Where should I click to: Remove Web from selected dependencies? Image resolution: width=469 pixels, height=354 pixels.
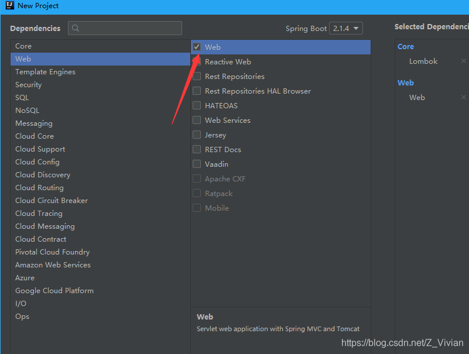tap(463, 97)
